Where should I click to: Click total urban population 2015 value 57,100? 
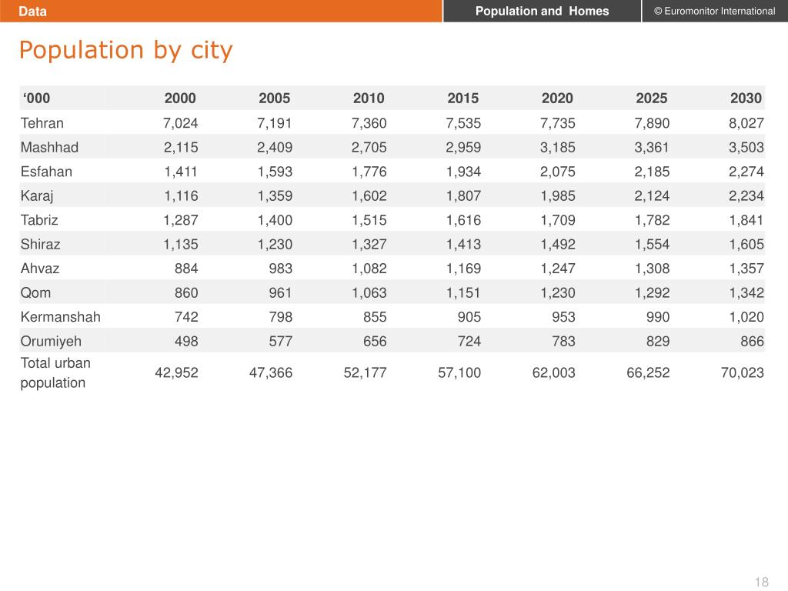pyautogui.click(x=459, y=373)
